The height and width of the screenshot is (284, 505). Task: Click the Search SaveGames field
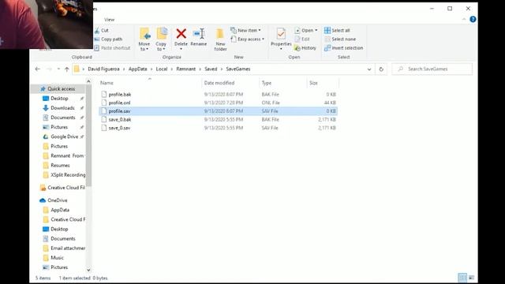point(432,69)
